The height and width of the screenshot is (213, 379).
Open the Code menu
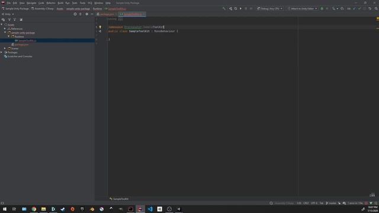[x=41, y=3]
